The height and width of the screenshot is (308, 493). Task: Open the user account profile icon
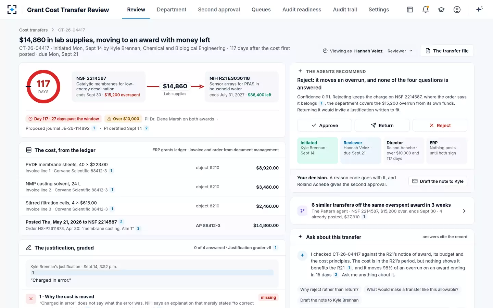[x=457, y=10]
